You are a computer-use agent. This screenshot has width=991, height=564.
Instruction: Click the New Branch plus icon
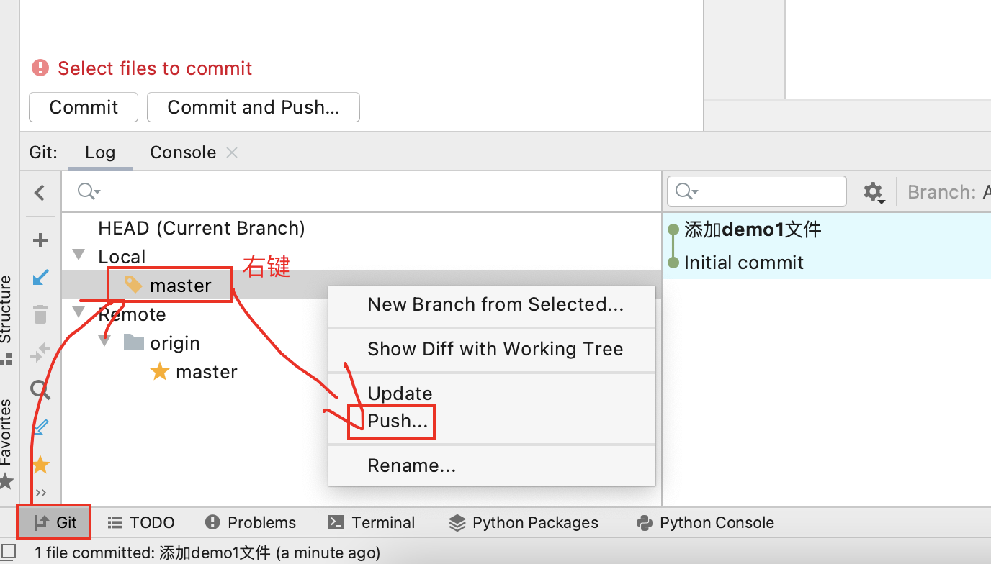point(40,240)
